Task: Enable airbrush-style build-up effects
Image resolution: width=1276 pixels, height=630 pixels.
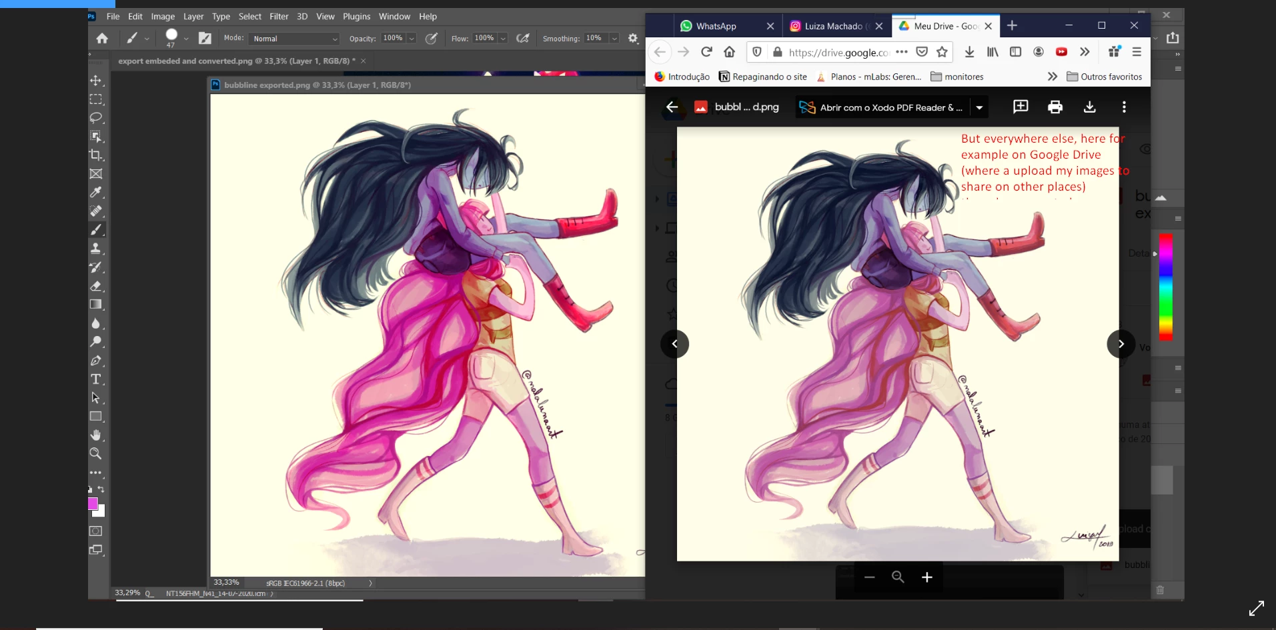Action: 523,39
